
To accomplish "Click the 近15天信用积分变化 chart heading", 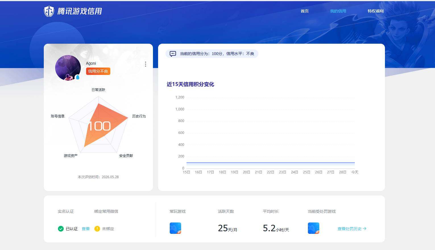I will coord(190,84).
